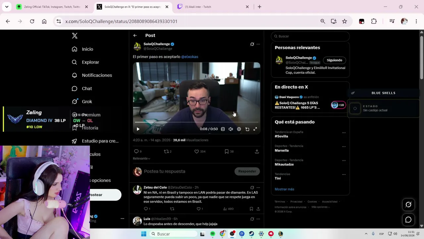The image size is (424, 239).
Task: Bookmark Zetsu del Colo comment
Action: click(251, 209)
